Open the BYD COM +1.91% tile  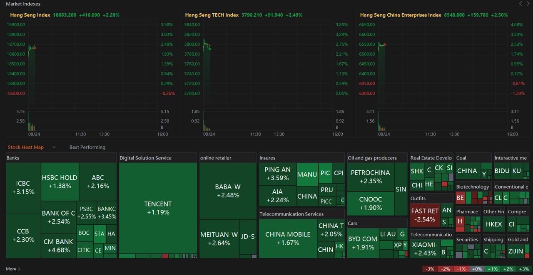coord(363,243)
